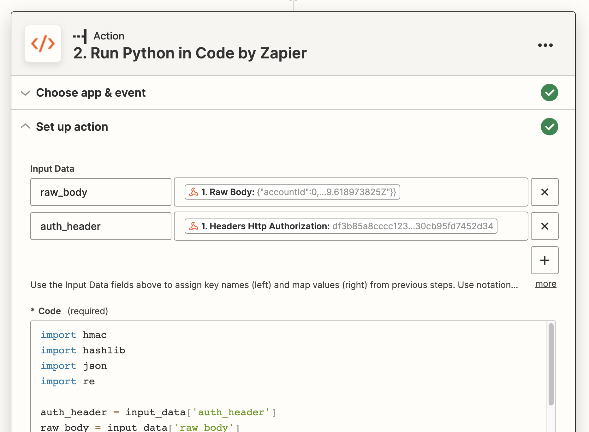Click the green checkmark on Set up action
Screen dimensions: 589x432
549,127
